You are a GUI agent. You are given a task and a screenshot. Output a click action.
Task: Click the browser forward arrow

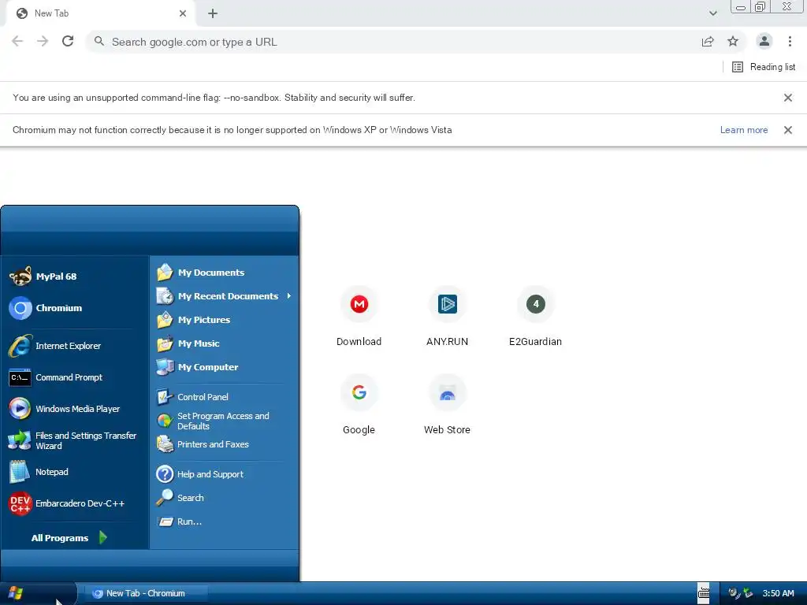(43, 41)
